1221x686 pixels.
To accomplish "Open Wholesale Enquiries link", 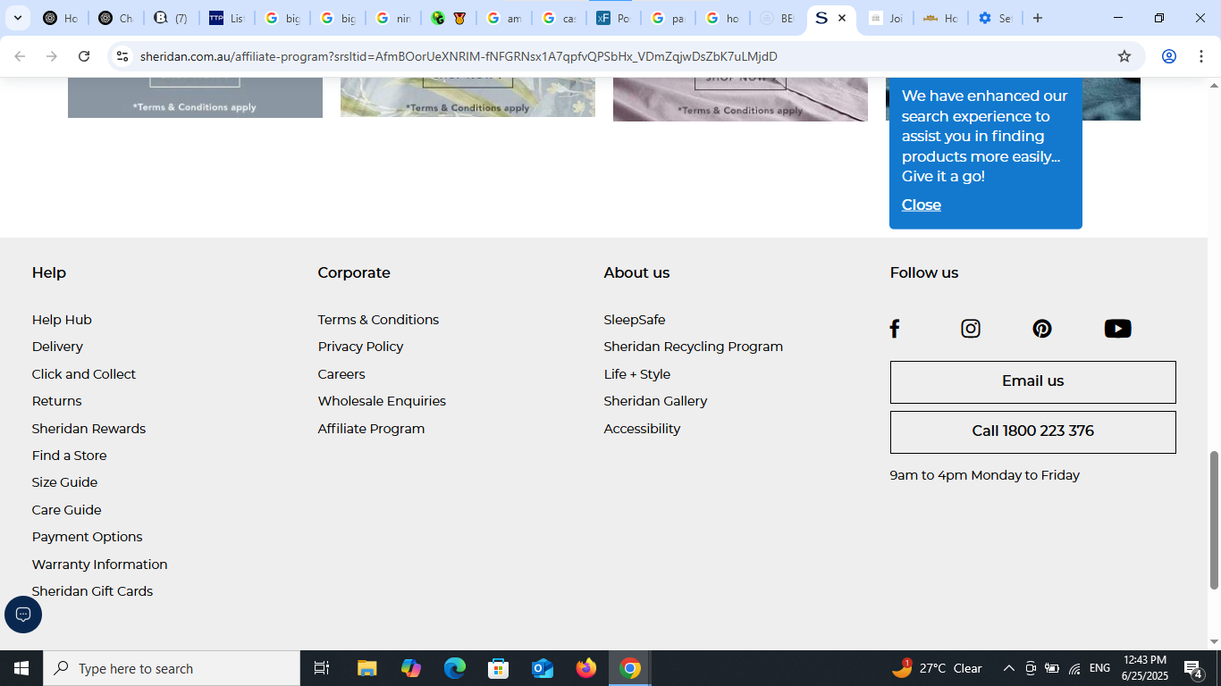I will (x=382, y=401).
